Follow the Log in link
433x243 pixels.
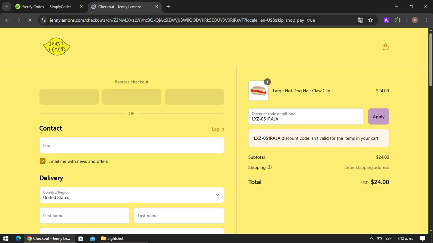[x=218, y=129]
